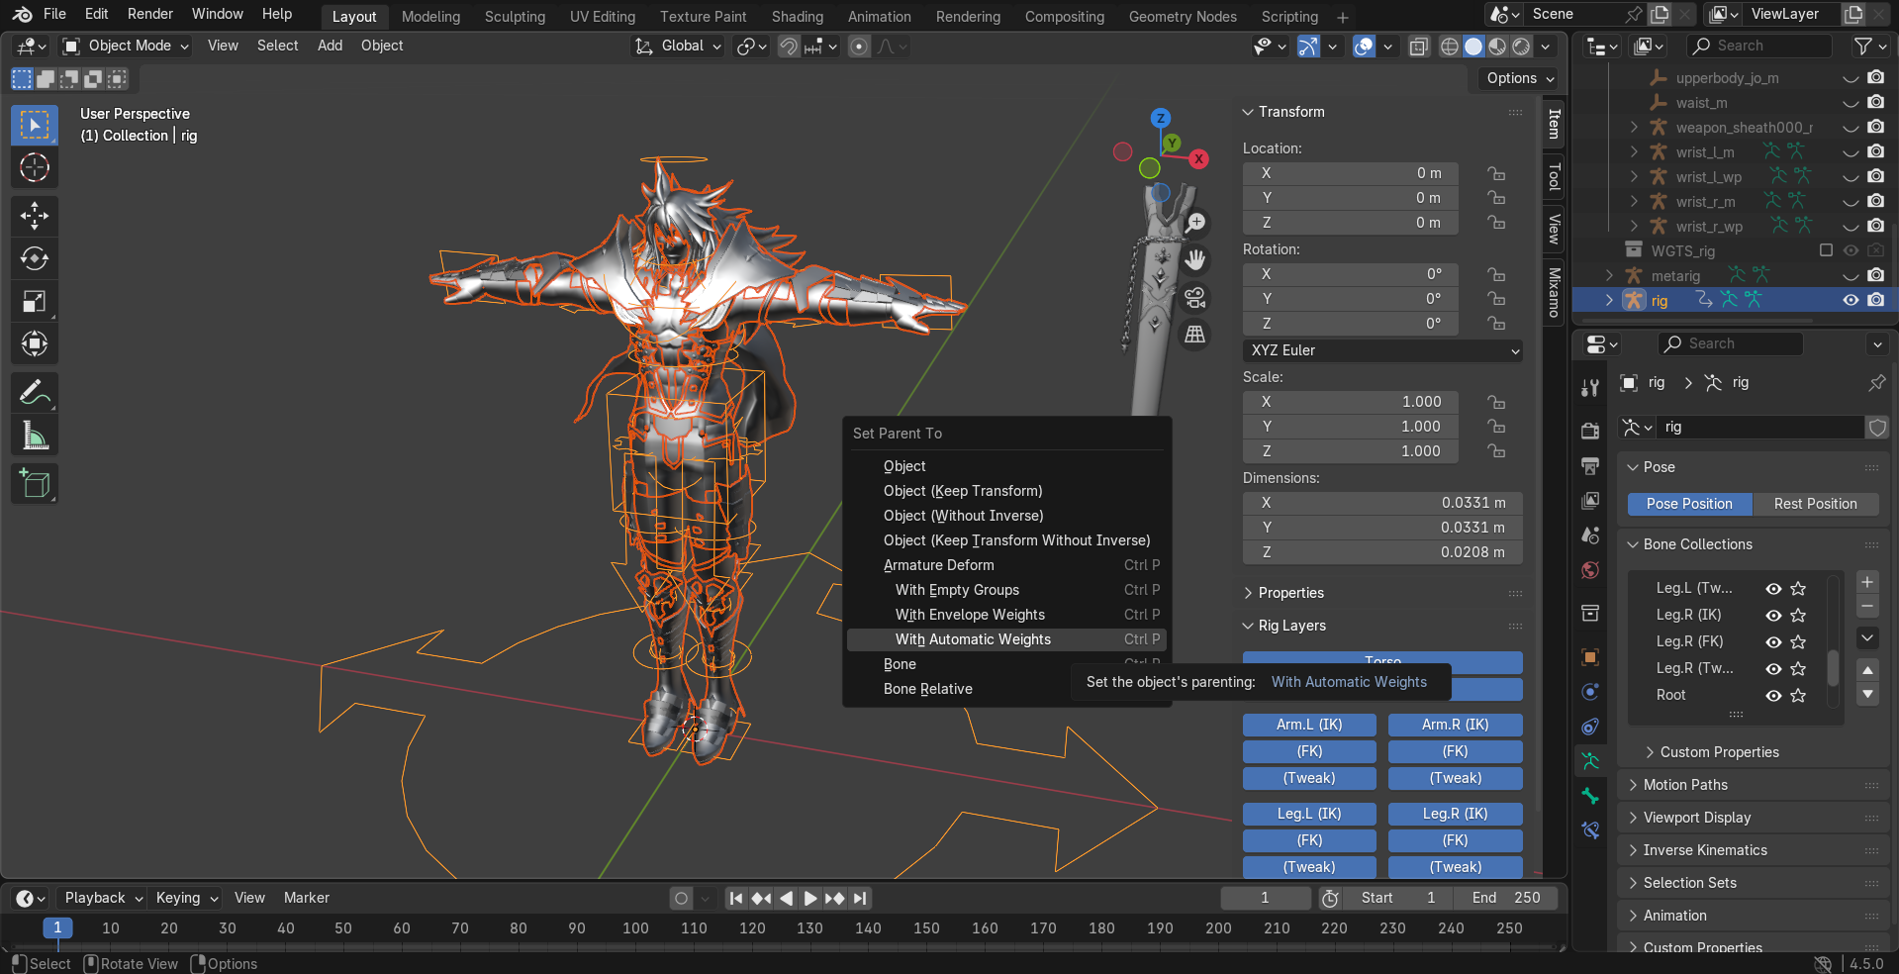Select the Move tool in the toolbar
This screenshot has width=1899, height=974.
[x=35, y=216]
